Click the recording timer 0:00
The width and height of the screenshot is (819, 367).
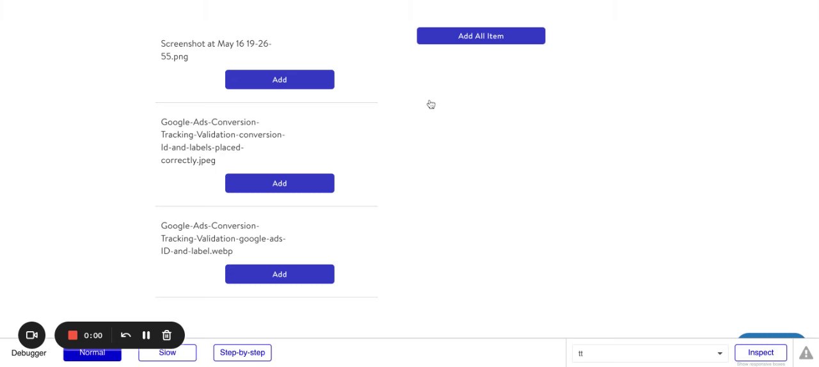(x=93, y=336)
